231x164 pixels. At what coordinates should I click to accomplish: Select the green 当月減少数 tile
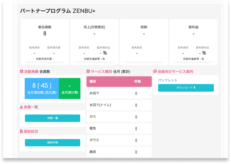tap(70, 88)
